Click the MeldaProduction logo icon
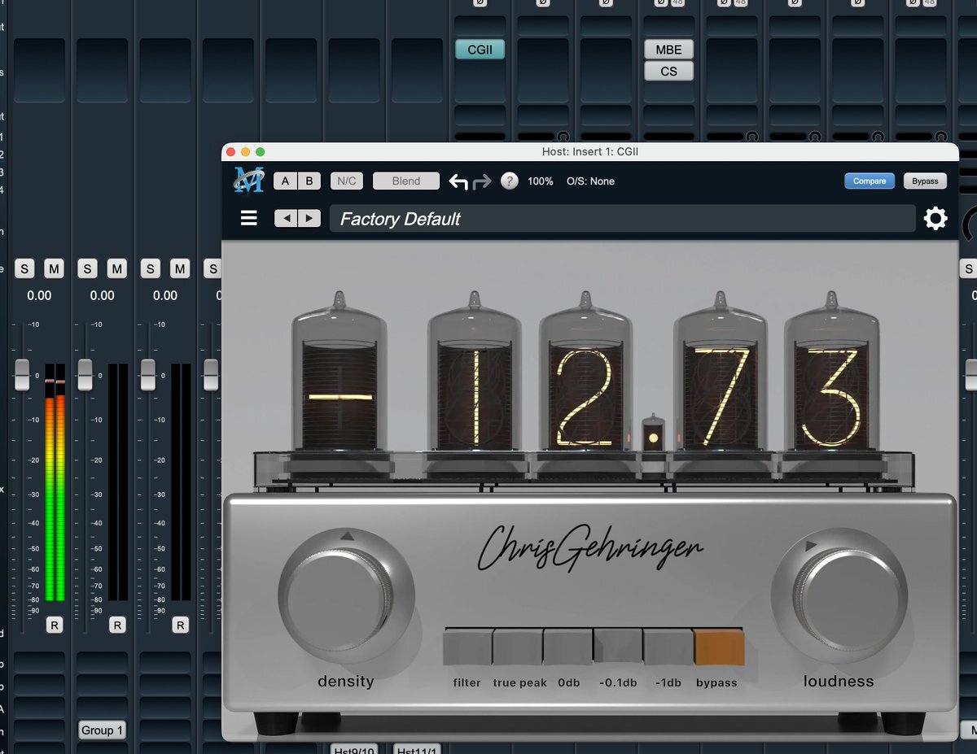This screenshot has width=977, height=754. (248, 181)
